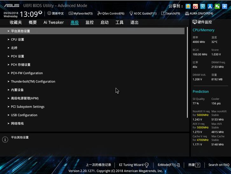The height and width of the screenshot is (174, 231).
Task: Open the time settings gear icon
Action: tap(40, 12)
